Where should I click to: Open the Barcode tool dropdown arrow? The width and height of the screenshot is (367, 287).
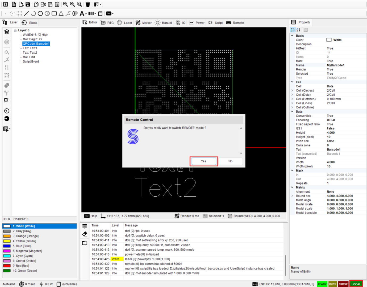point(95,14)
